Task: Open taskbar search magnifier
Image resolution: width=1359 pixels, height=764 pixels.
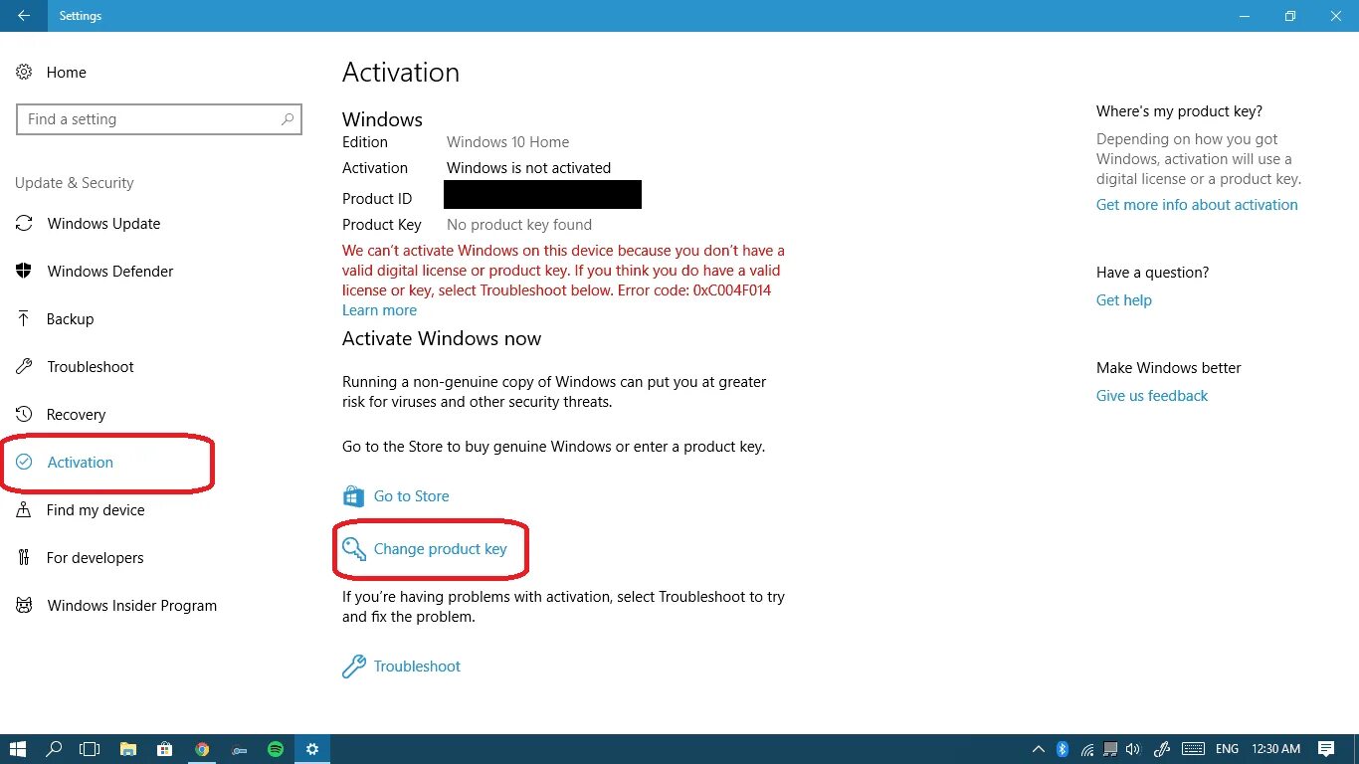Action: (x=55, y=749)
